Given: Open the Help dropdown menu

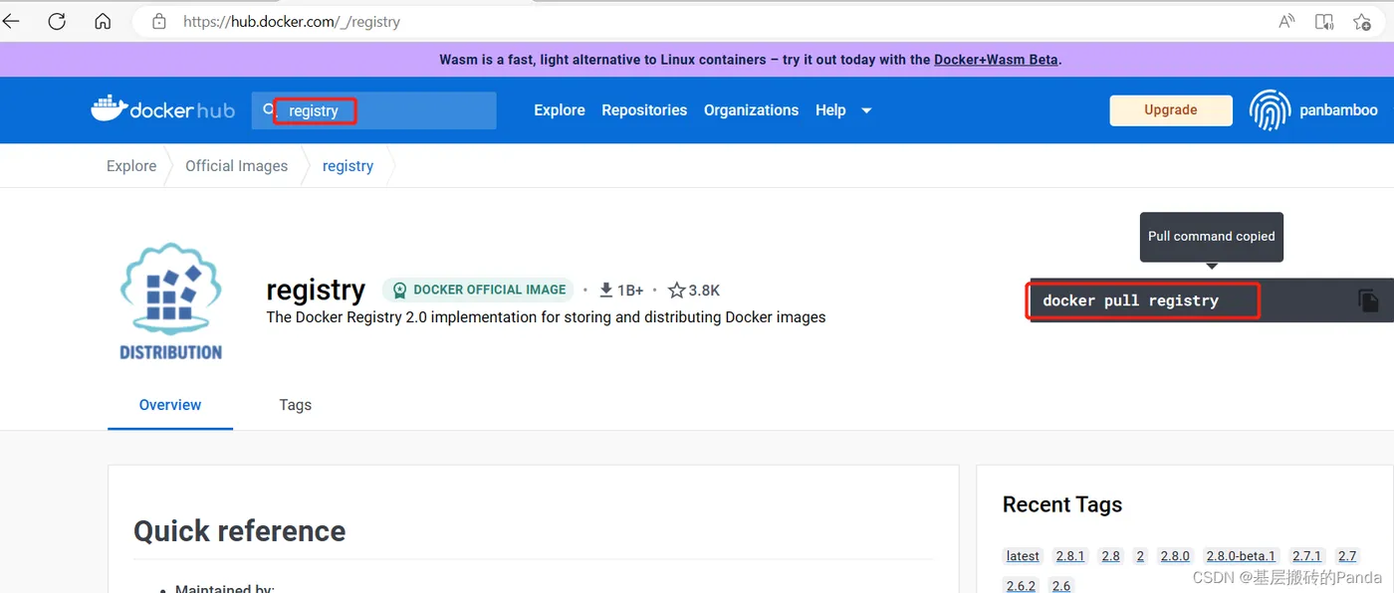Looking at the screenshot, I should 829,110.
